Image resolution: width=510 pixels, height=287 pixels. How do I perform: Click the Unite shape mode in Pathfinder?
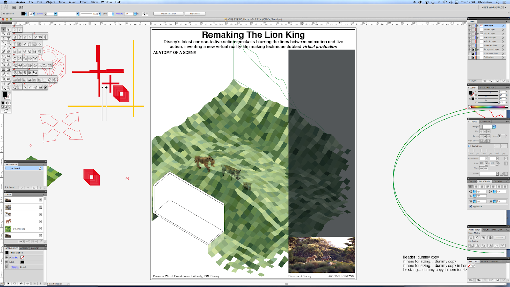tap(471, 237)
